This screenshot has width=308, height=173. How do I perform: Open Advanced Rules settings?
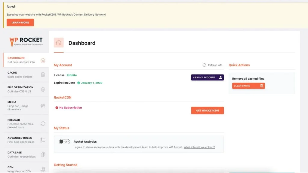point(26,140)
